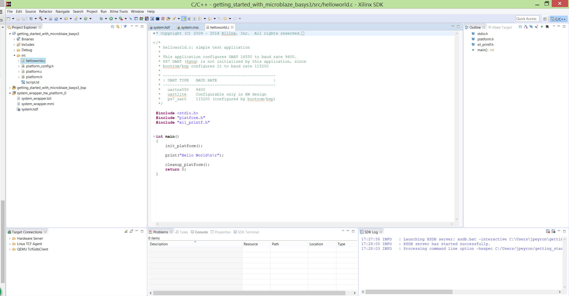Image resolution: width=569 pixels, height=296 pixels.
Task: Toggle Hide Fields in Outline view
Action: [x=531, y=27]
